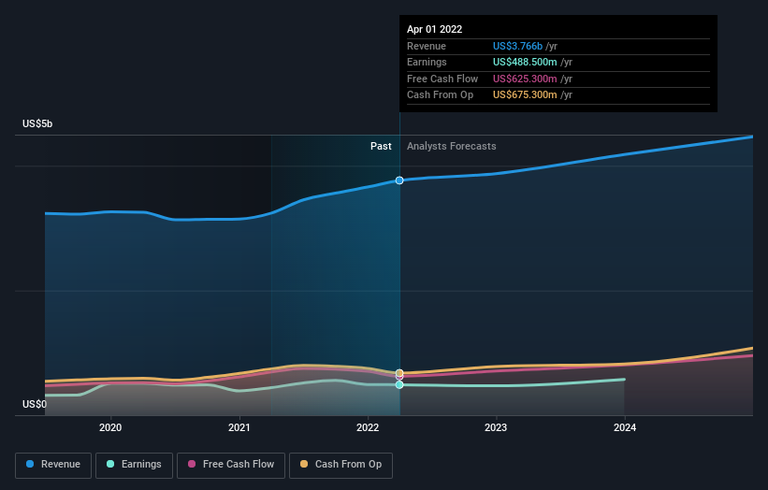Select the Revenue data point on the blue line
Viewport: 768px width, 490px height.
[x=399, y=180]
